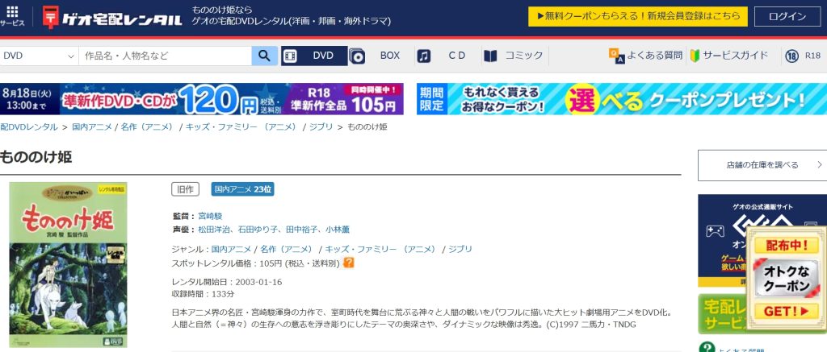
Task: Click the green beginner service guide icon
Action: (x=695, y=56)
